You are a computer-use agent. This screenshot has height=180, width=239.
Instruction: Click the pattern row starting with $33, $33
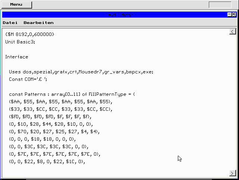(60, 109)
